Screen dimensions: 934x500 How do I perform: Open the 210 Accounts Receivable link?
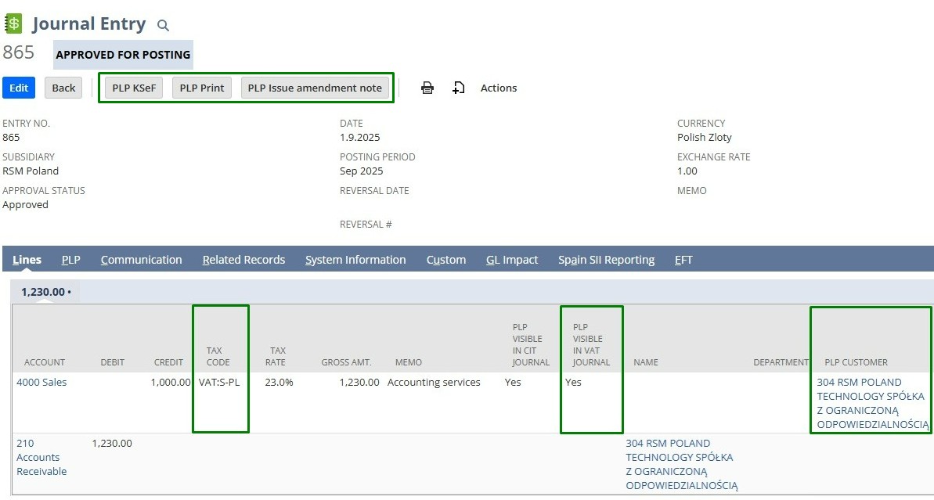(x=41, y=457)
